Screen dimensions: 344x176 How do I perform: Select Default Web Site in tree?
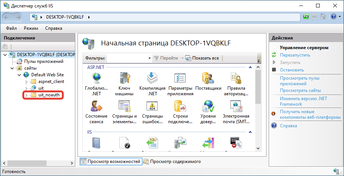point(47,75)
